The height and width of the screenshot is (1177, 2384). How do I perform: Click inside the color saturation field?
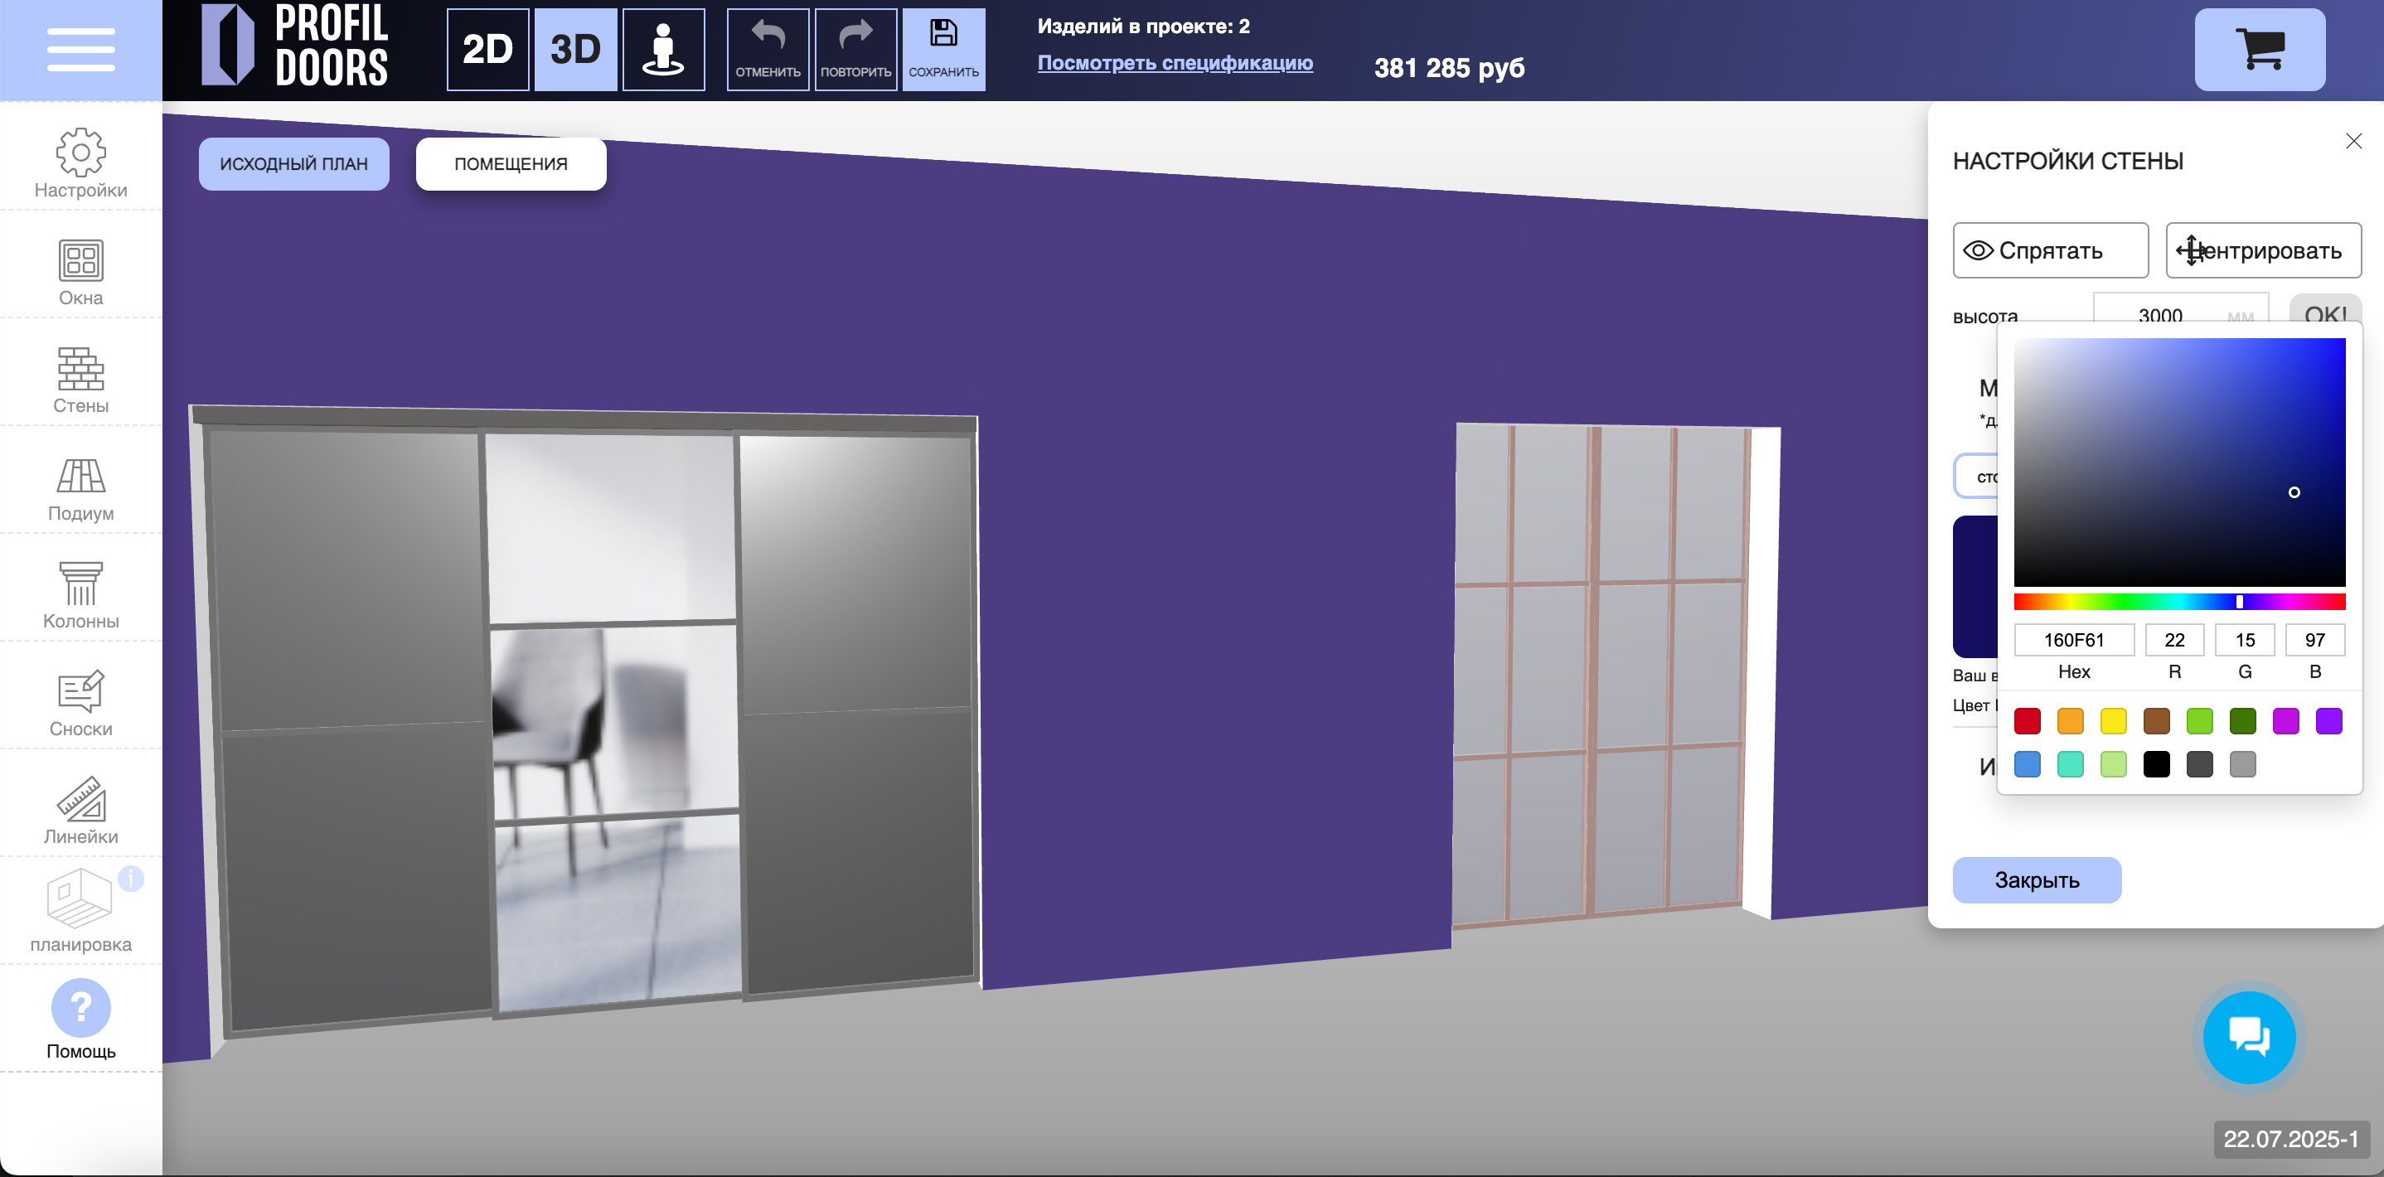point(2179,462)
